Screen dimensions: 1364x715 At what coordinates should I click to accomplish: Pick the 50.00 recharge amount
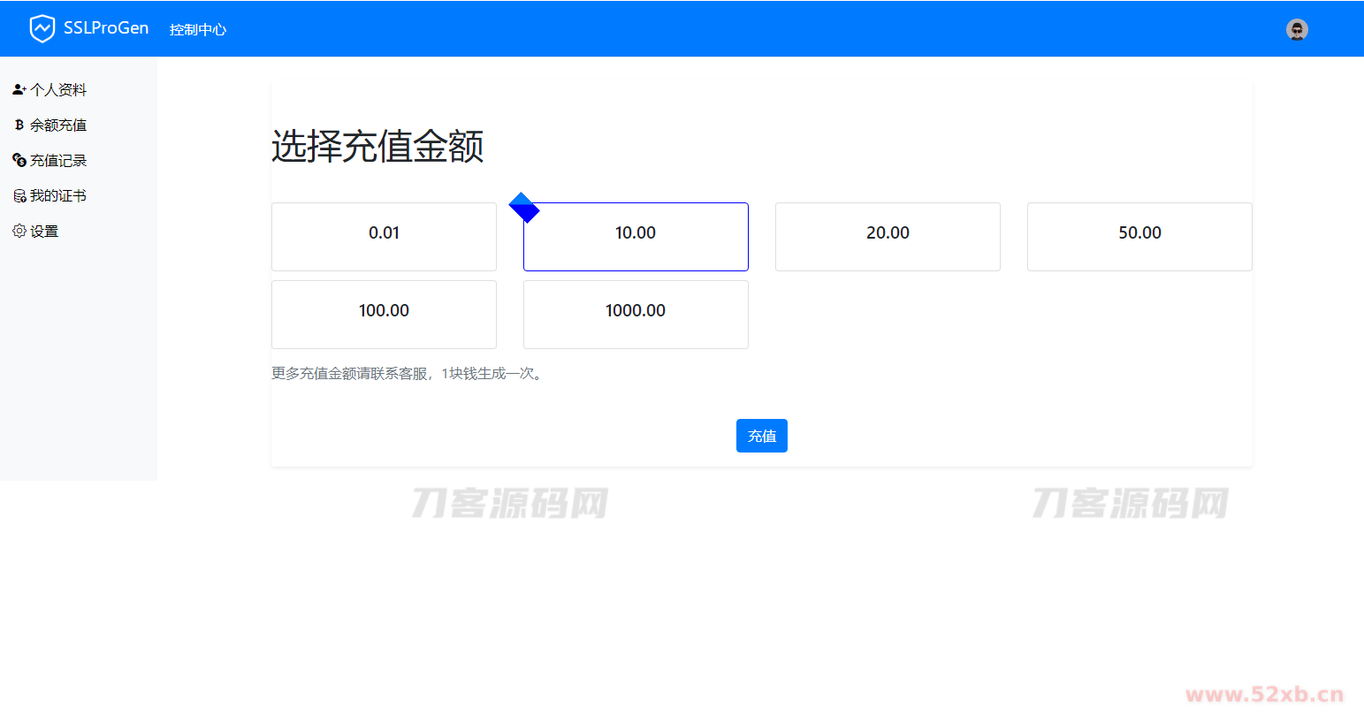click(x=1139, y=237)
